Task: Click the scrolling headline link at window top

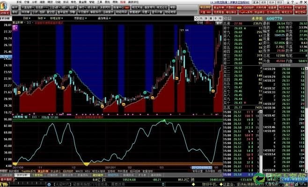Action: [x=230, y=2]
